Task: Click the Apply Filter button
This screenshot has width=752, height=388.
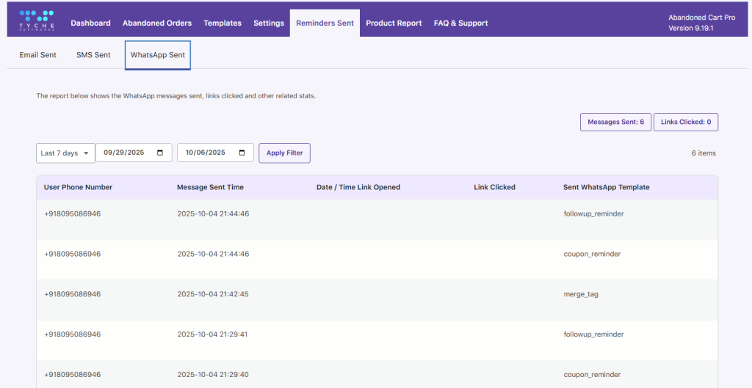Action: pyautogui.click(x=285, y=153)
